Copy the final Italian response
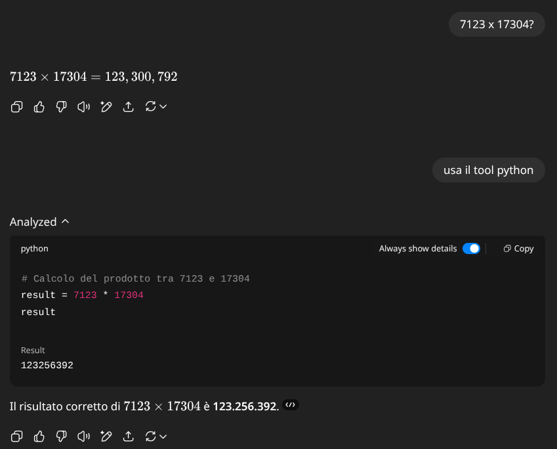Viewport: 557px width, 449px height. pyautogui.click(x=17, y=436)
